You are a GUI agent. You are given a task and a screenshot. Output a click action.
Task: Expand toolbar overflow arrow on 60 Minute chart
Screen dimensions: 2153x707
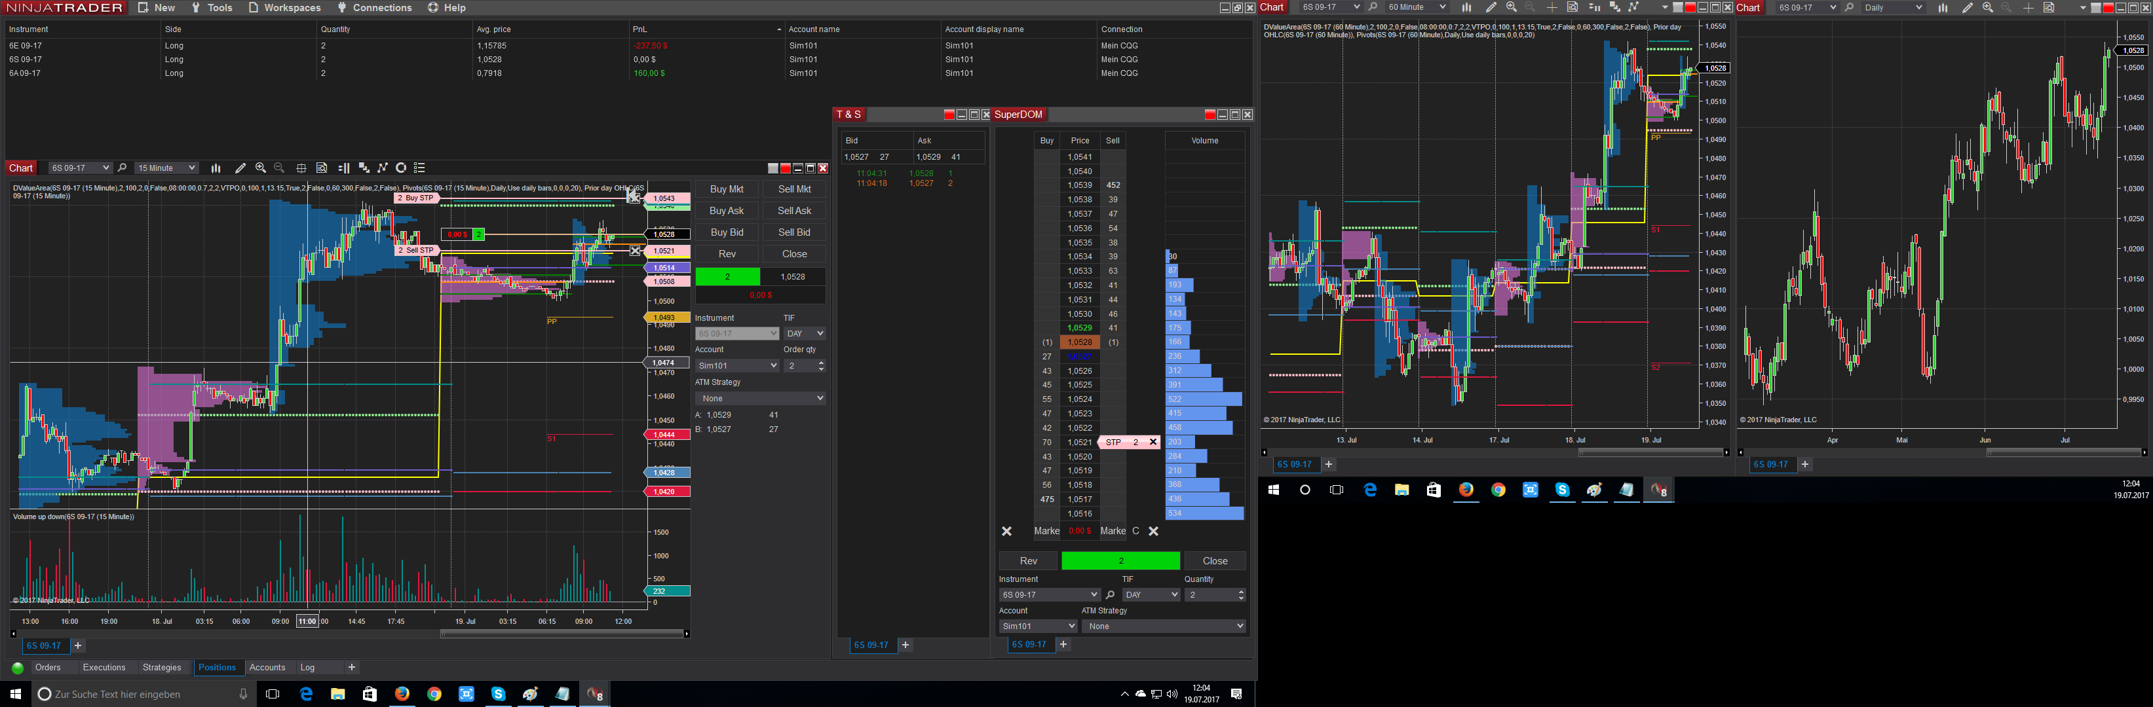point(1665,7)
